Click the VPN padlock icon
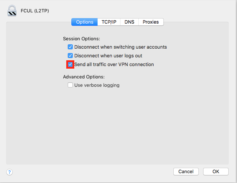 pos(12,11)
